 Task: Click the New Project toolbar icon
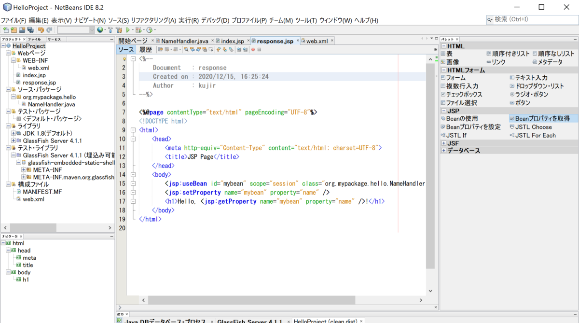click(x=14, y=30)
